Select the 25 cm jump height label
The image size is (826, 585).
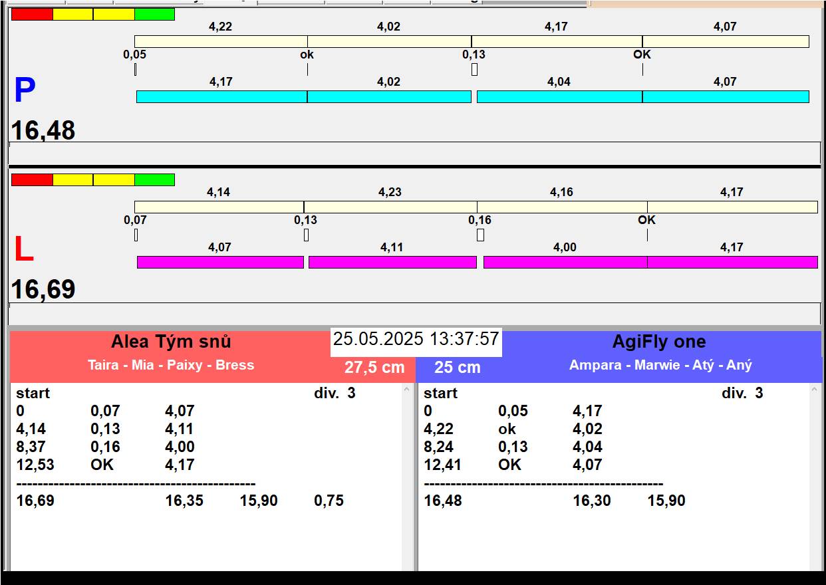click(x=457, y=368)
